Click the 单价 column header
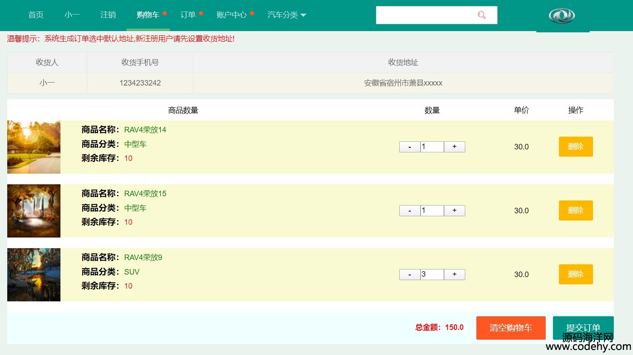Screen dimensions: 633x355 click(x=521, y=110)
